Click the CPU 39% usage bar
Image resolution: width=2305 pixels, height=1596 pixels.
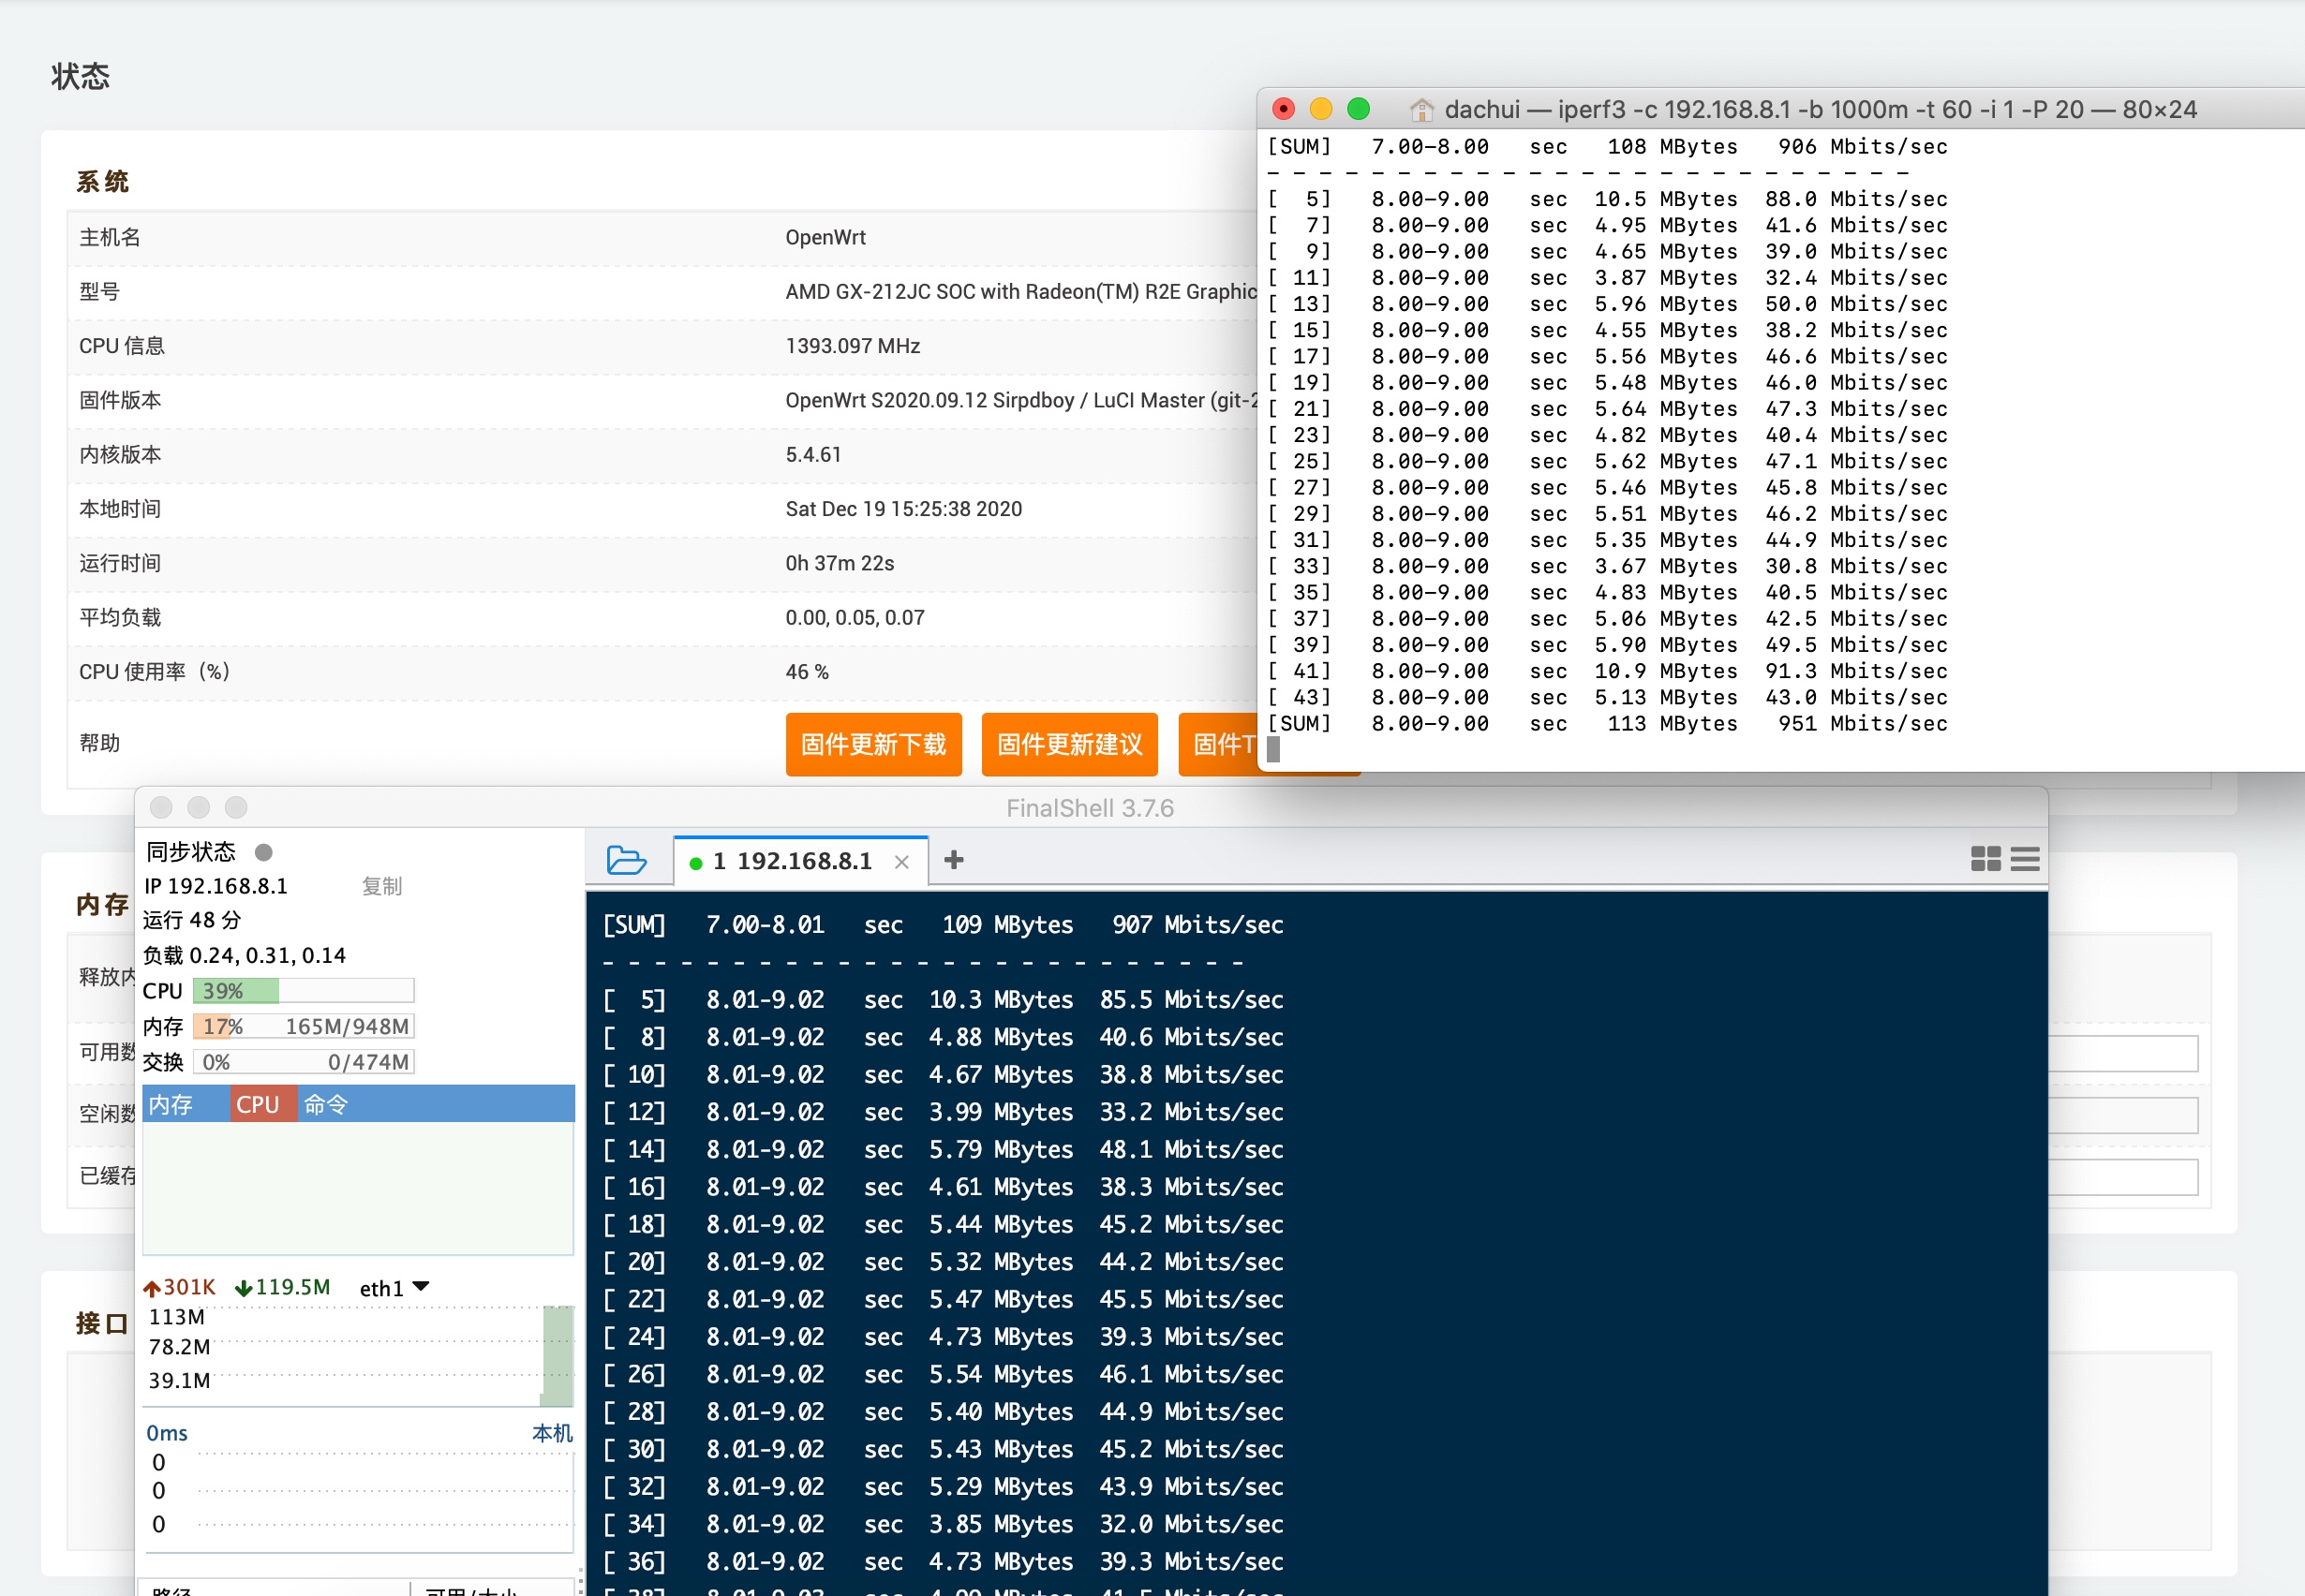pyautogui.click(x=304, y=991)
